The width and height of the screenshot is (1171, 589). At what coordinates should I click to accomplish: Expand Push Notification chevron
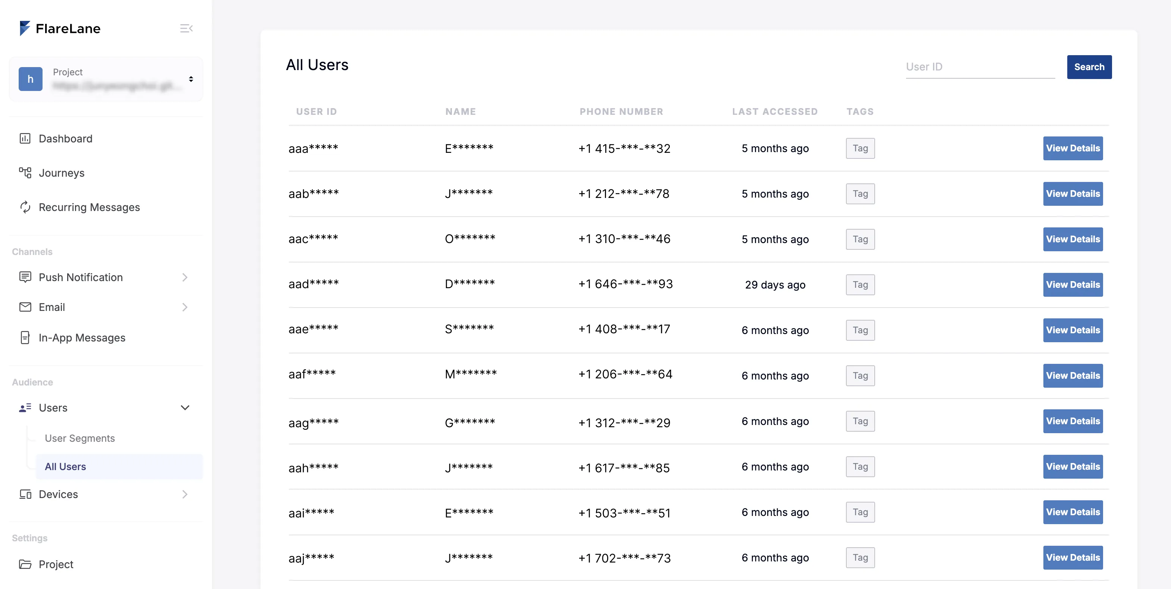(185, 277)
